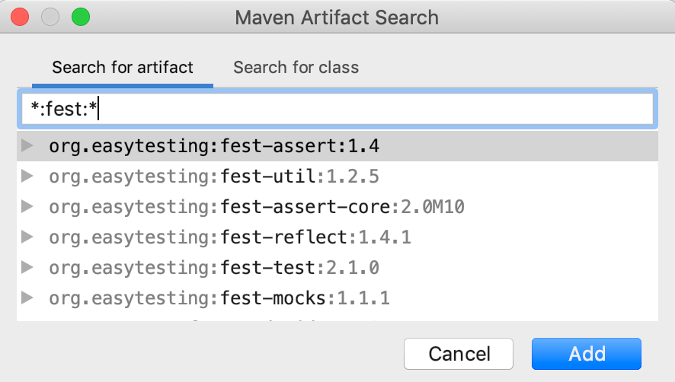Viewport: 675px width, 382px height.
Task: Expand the fest-assert-core:2.0M10 artifact row
Action: pos(28,206)
